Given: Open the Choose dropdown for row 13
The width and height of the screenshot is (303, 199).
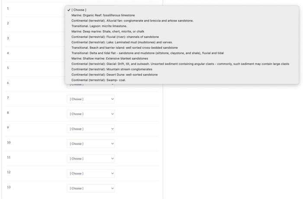Looking at the screenshot, I should pos(91,188).
